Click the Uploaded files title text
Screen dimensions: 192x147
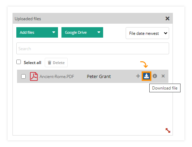pos(28,19)
